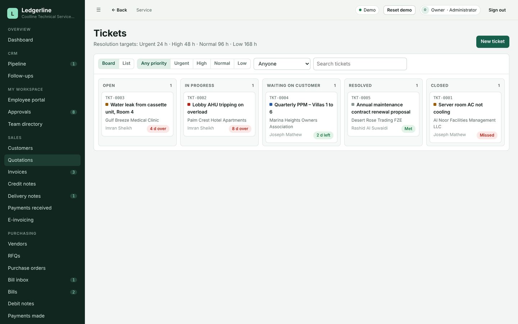Open Follow-ups in the sidebar
The image size is (518, 324).
42,76
